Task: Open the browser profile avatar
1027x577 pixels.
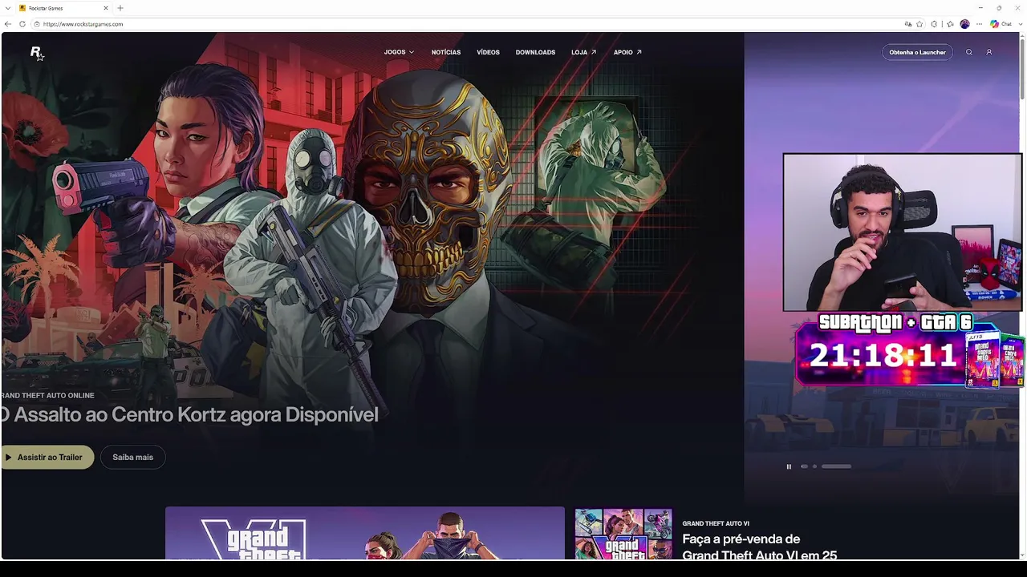Action: pyautogui.click(x=964, y=24)
